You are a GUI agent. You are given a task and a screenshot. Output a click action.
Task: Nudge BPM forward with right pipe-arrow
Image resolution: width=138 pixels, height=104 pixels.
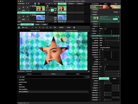43,27
